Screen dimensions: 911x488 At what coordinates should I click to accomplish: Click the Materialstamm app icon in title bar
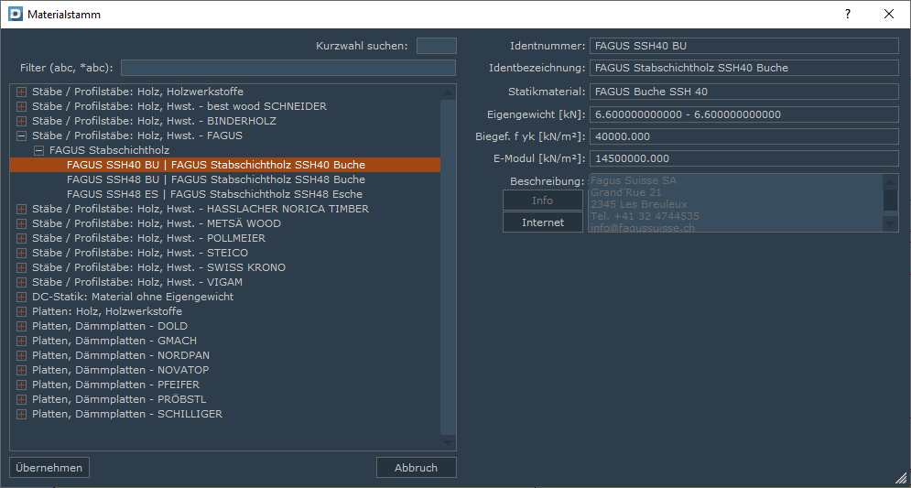(16, 15)
